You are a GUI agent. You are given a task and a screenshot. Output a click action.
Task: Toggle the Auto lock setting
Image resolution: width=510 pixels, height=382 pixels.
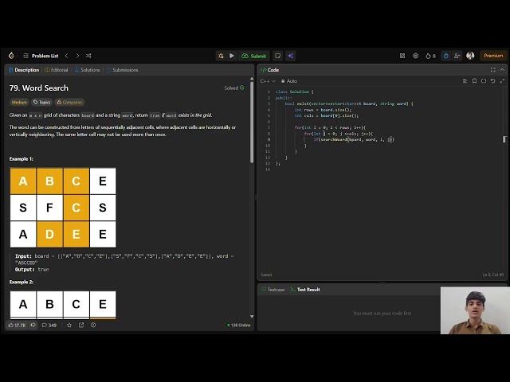click(289, 81)
